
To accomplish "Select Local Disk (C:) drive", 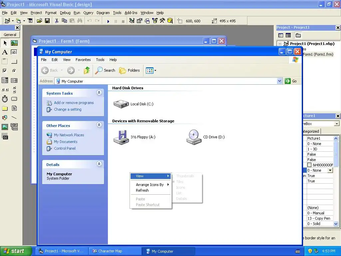I will (x=133, y=104).
